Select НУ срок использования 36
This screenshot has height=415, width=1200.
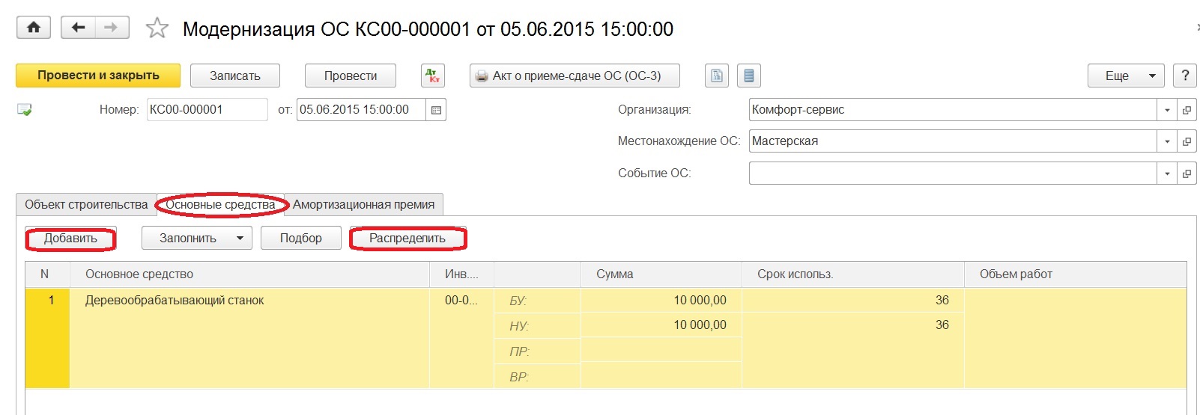pos(852,325)
